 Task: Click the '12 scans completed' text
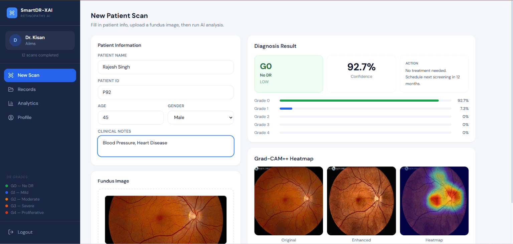[x=40, y=55]
